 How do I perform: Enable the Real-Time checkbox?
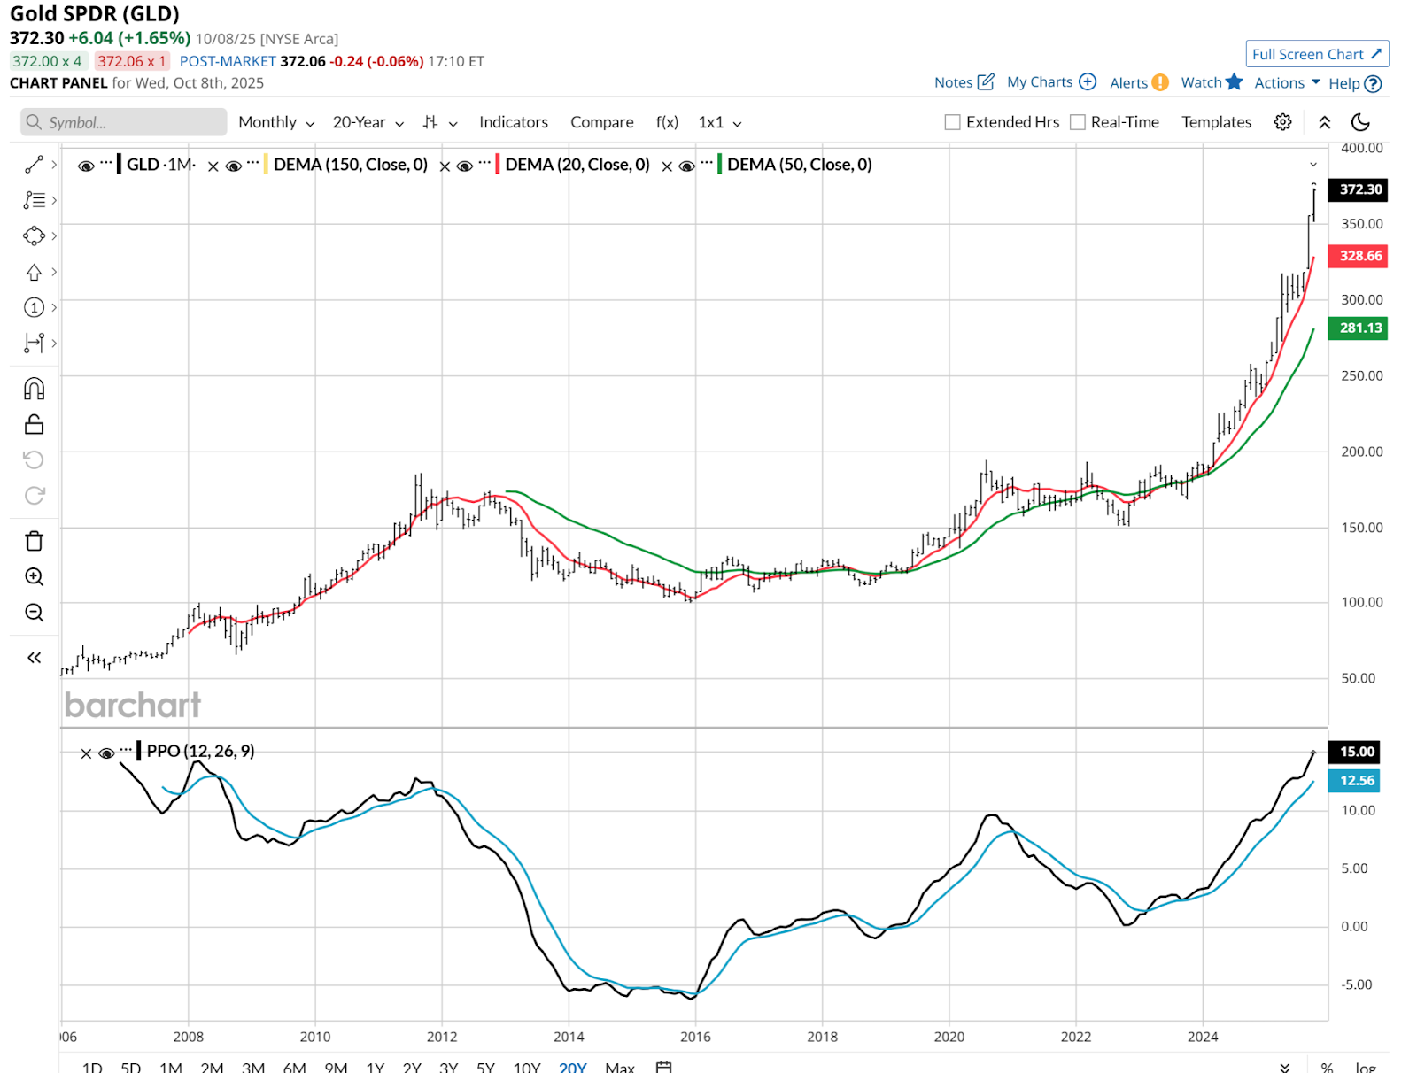tap(1078, 122)
